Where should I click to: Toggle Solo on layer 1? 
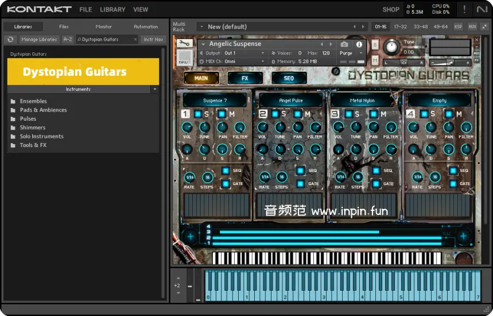(198, 114)
